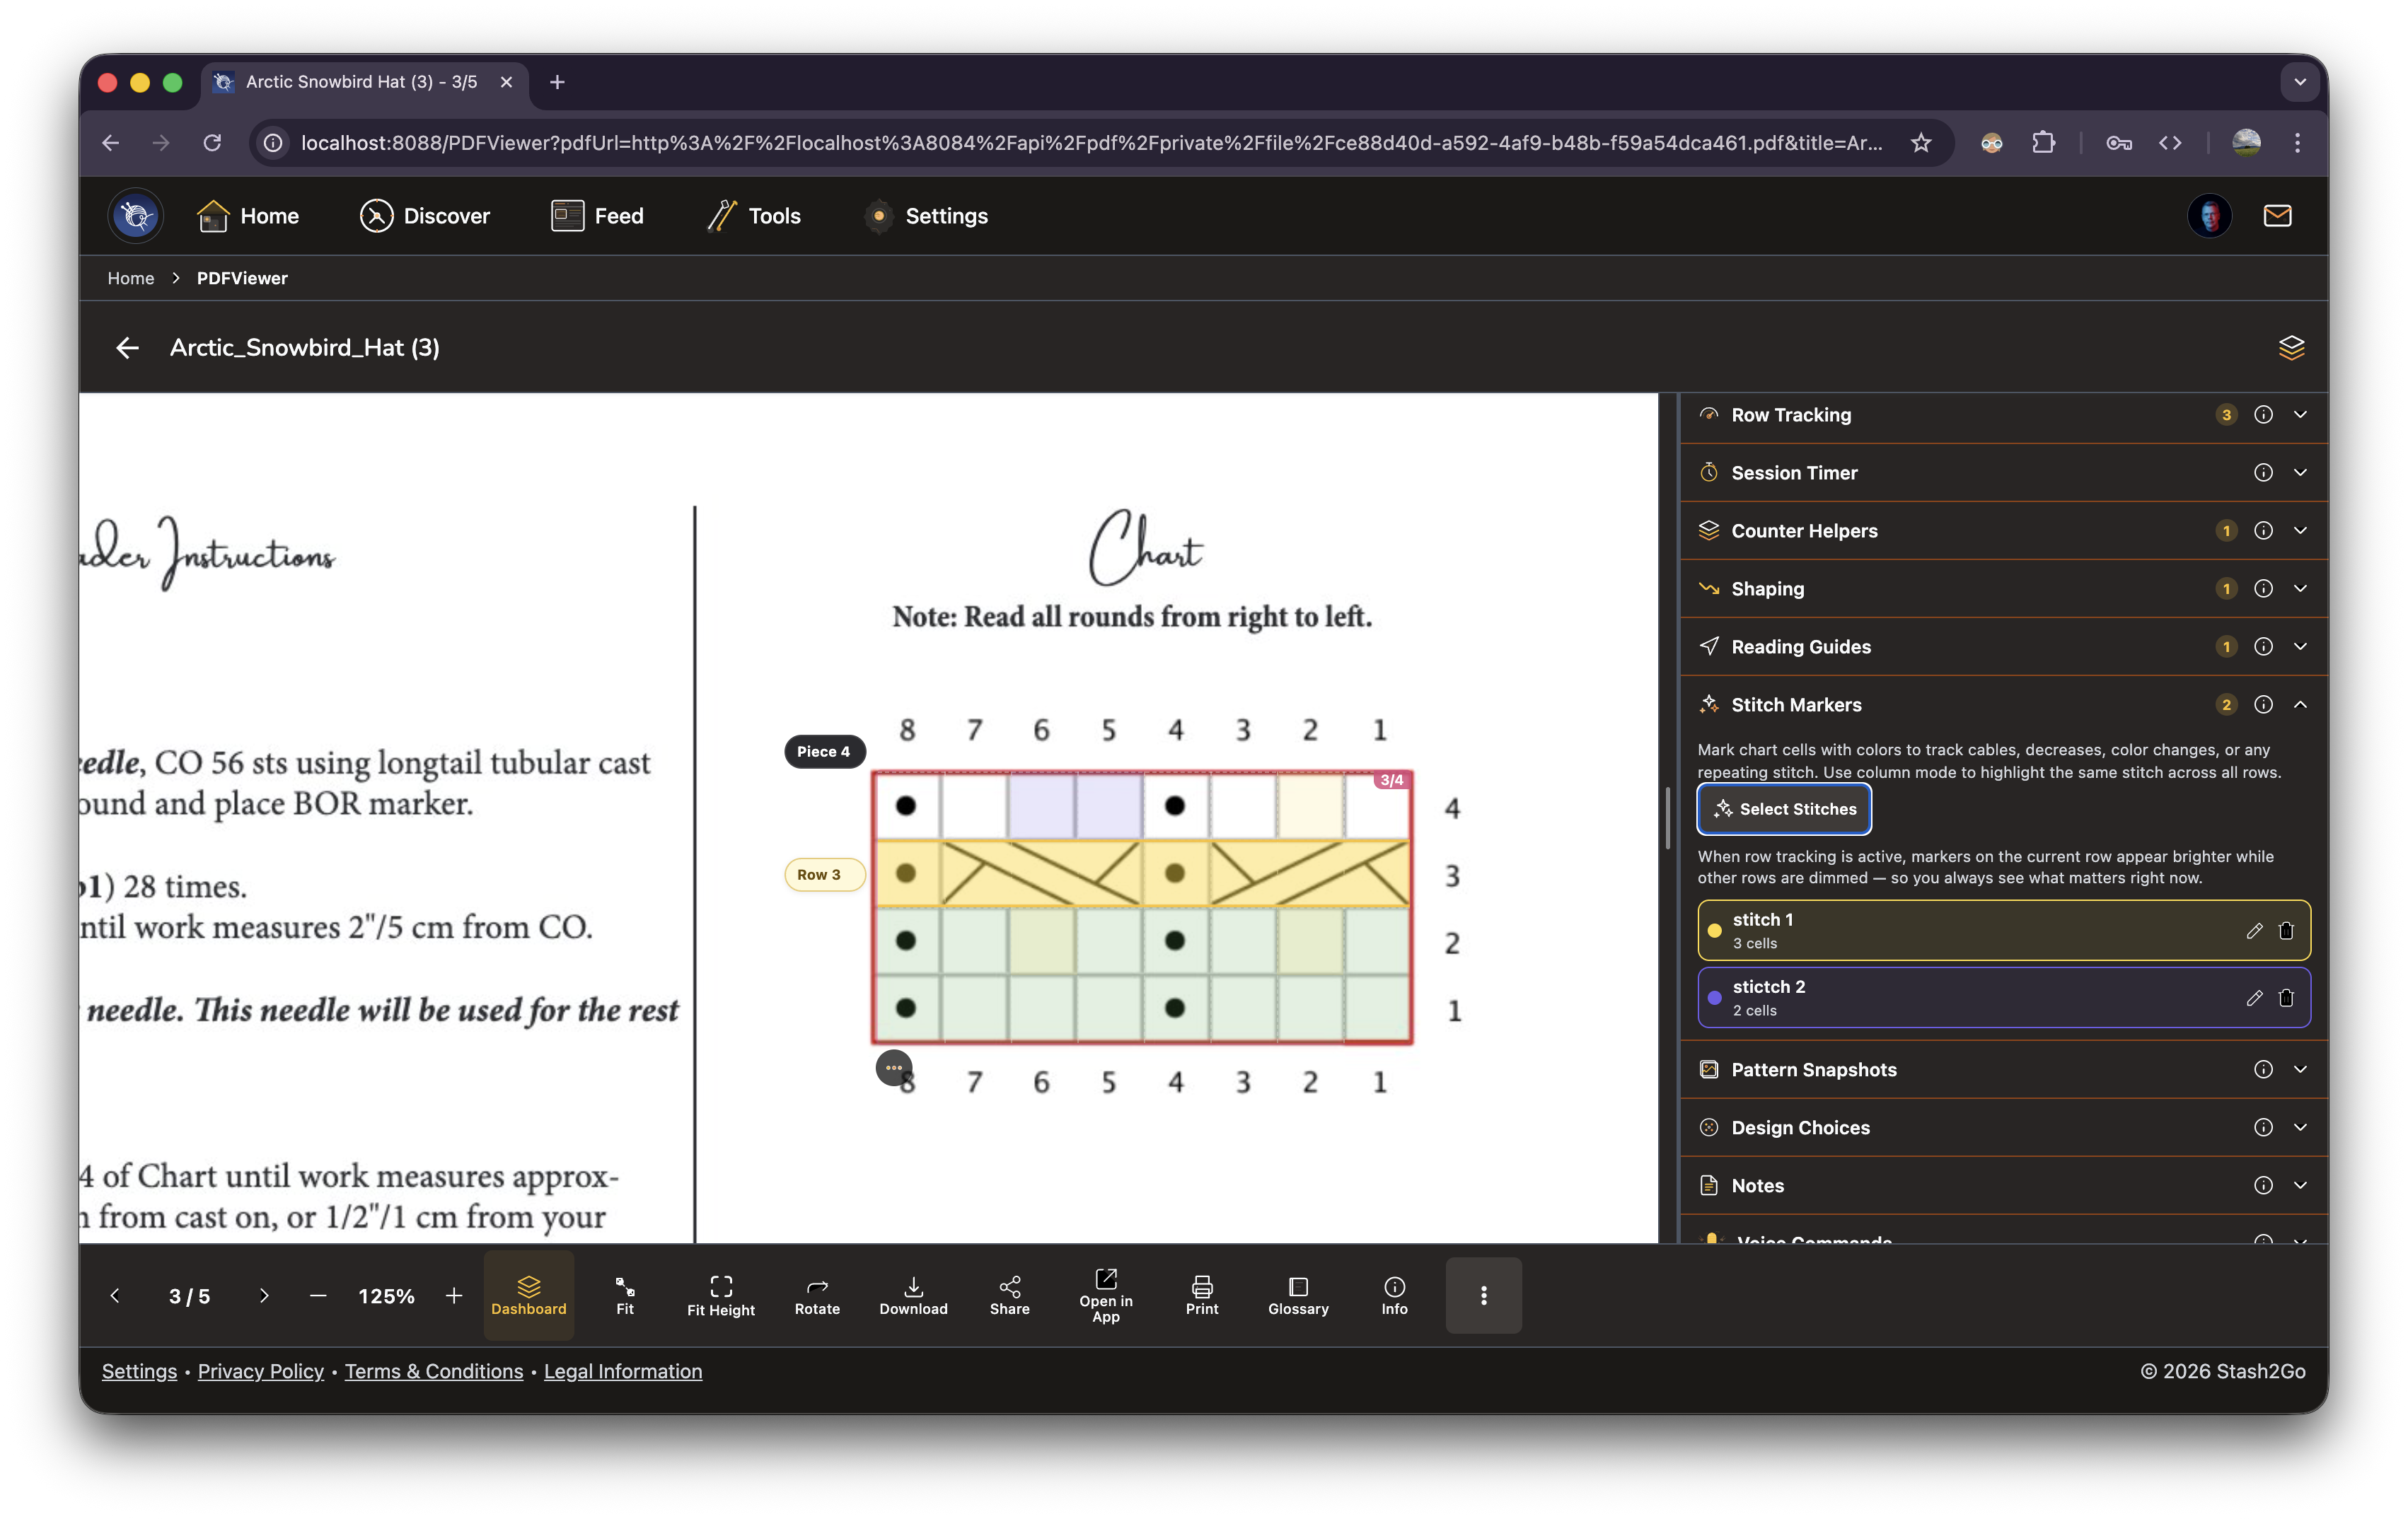Open the Tools nav item
2408x1519 pixels.
[753, 216]
